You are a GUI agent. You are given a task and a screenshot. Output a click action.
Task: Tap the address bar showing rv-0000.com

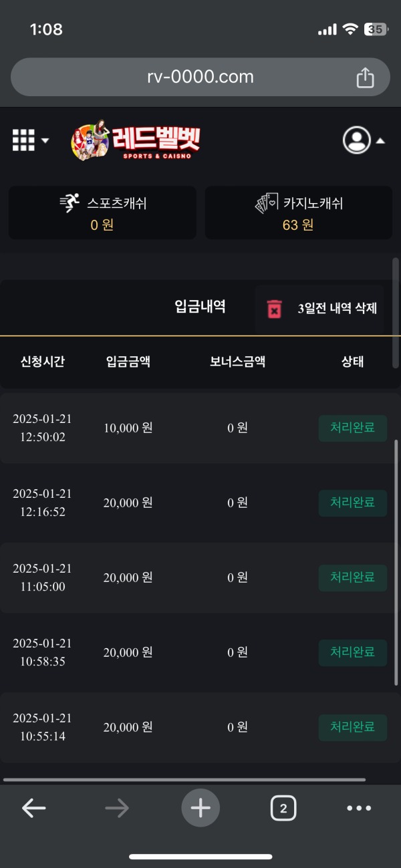click(200, 76)
